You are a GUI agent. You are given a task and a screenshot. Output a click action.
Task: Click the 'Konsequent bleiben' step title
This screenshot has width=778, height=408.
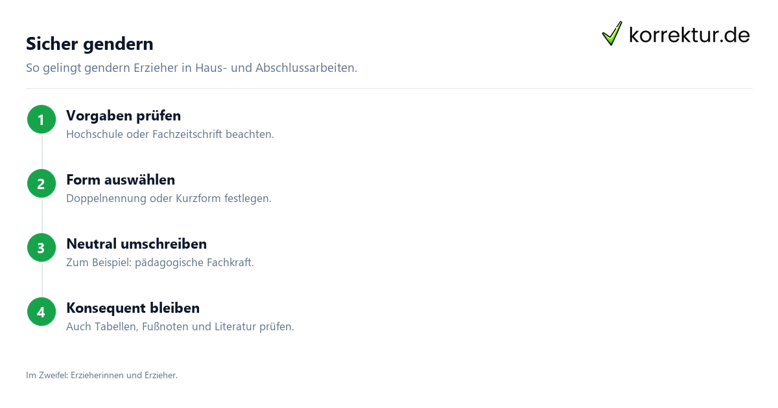(133, 308)
